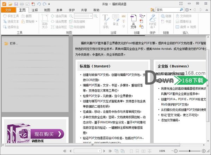Set view to 实际大小

pos(45,21)
